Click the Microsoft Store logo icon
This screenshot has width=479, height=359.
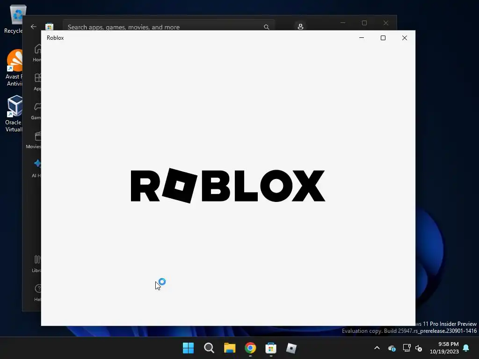click(49, 27)
